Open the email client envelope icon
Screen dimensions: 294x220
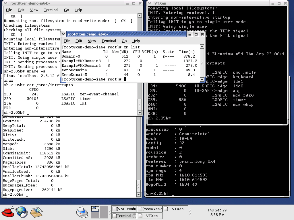click(x=36, y=212)
